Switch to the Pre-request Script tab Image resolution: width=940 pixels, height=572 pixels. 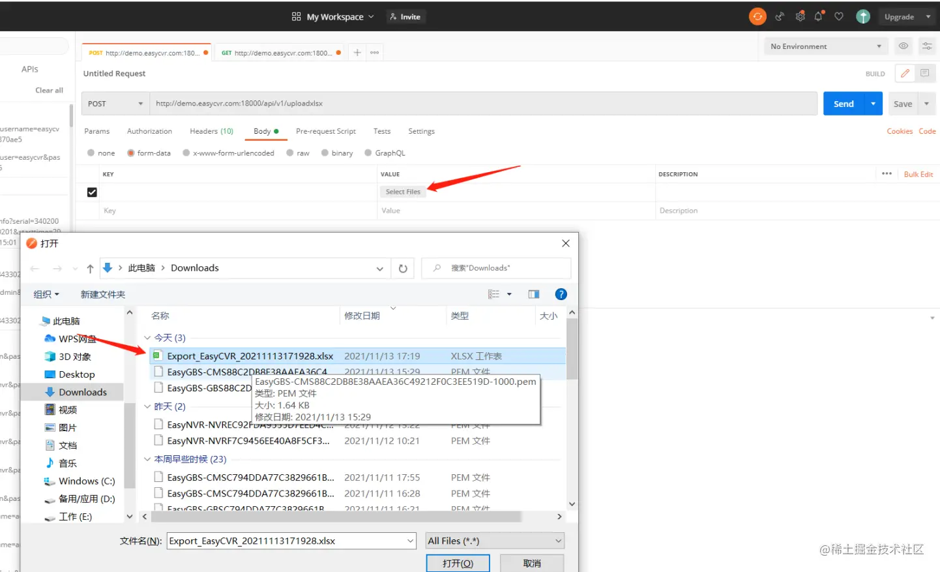(x=326, y=131)
